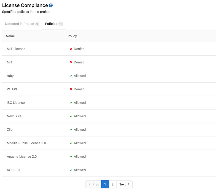The width and height of the screenshot is (220, 192).
Task: Click green checkmark for ISC License
Action: [71, 103]
